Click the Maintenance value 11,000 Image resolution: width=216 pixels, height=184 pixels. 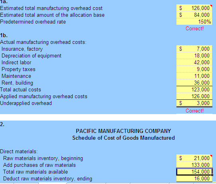[x=194, y=76]
